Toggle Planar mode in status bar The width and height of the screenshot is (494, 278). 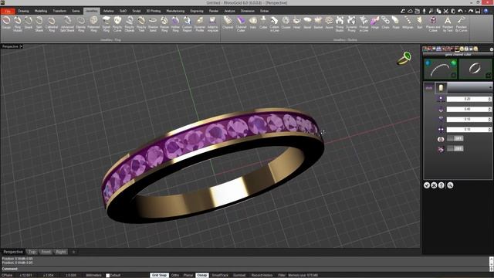click(188, 275)
